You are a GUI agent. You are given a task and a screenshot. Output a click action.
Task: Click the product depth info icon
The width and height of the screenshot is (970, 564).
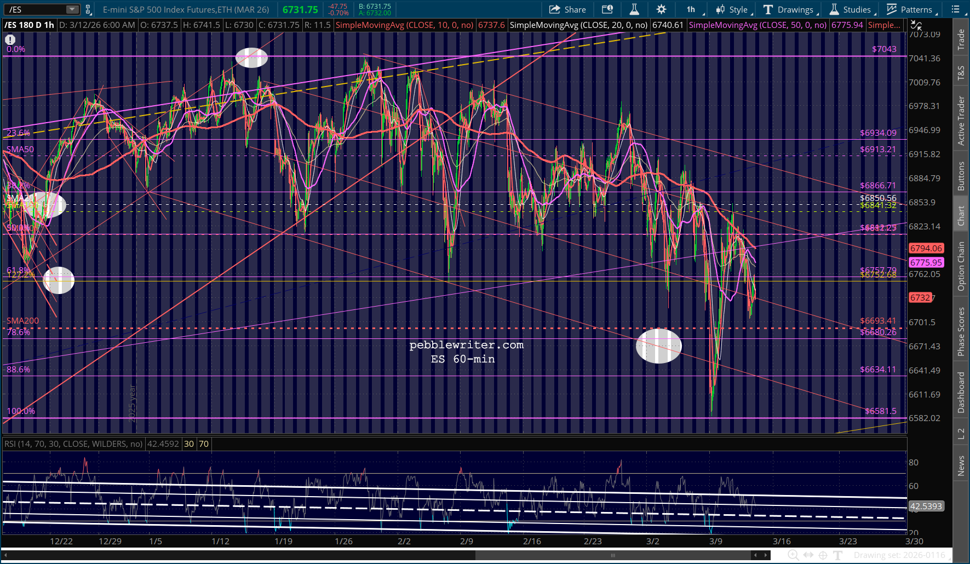tap(607, 9)
